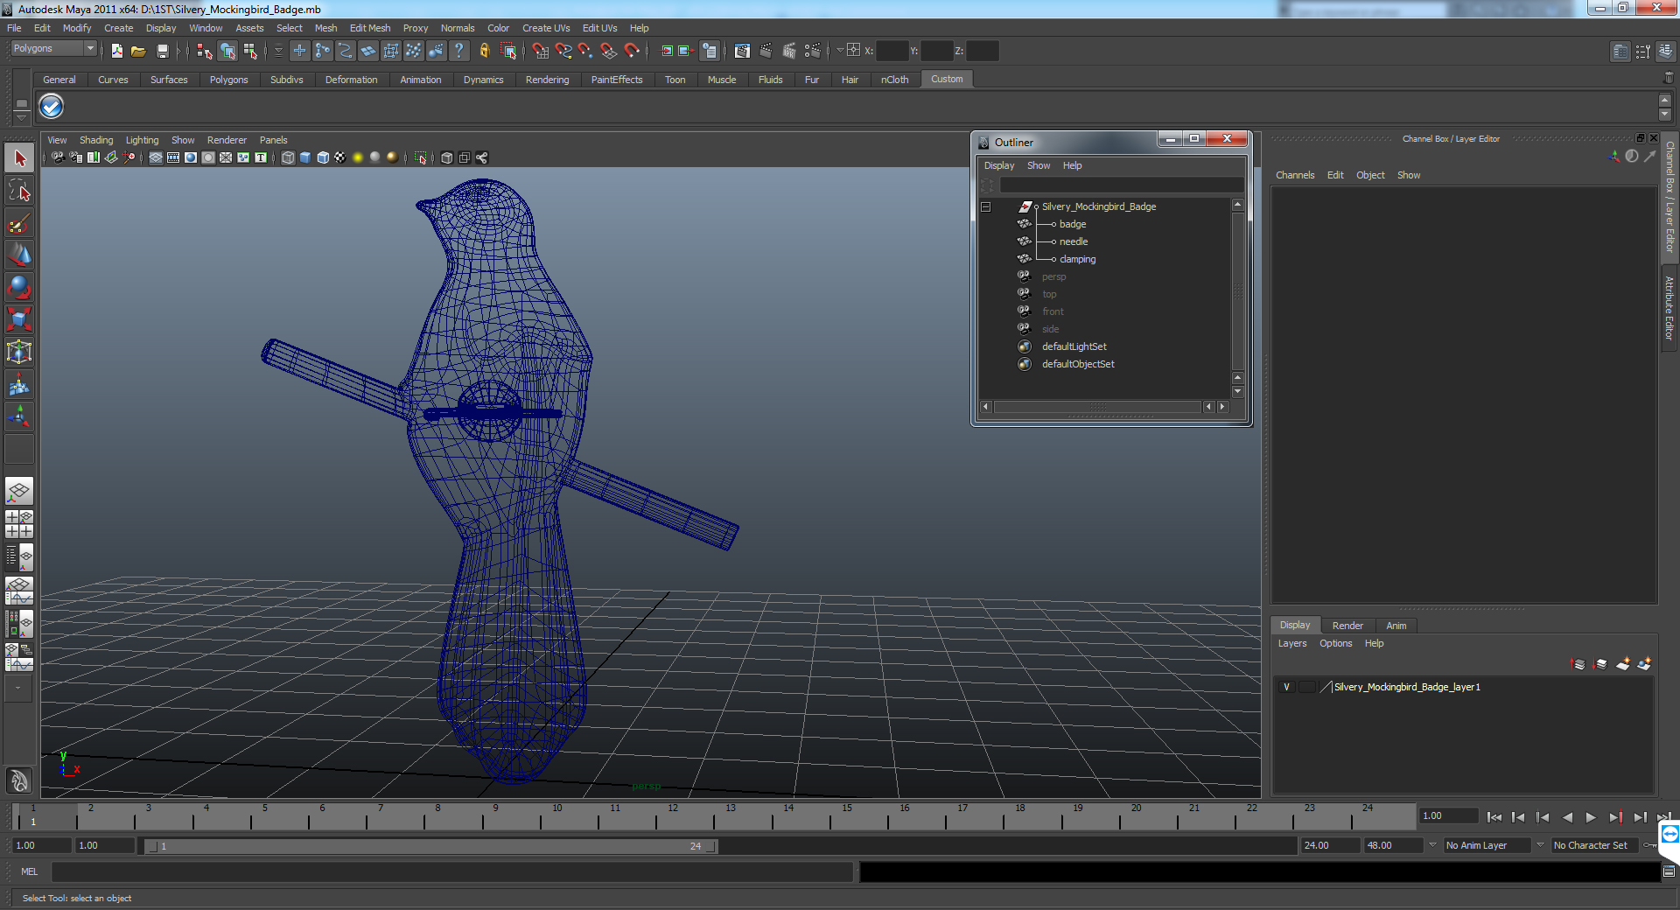
Task: Switch to four view layout
Action: (x=19, y=523)
